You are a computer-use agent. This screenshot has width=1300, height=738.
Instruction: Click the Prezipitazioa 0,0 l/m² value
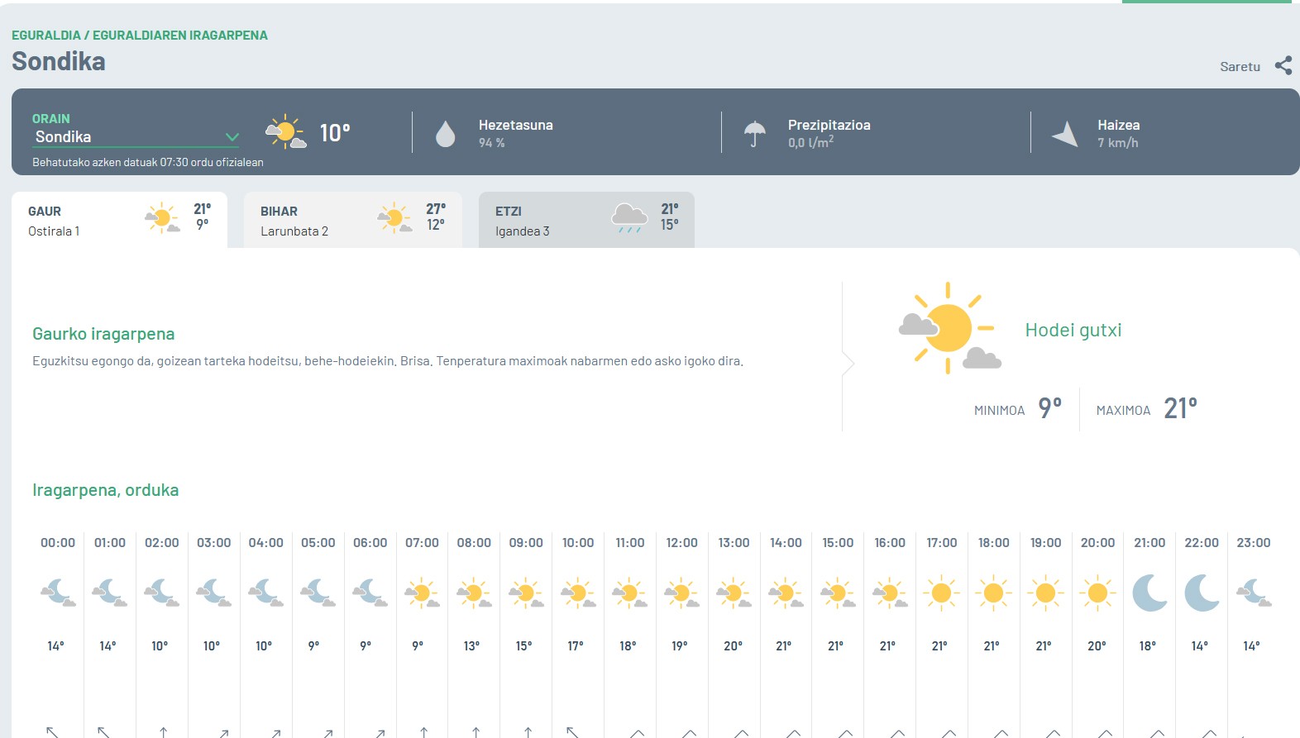(x=810, y=142)
